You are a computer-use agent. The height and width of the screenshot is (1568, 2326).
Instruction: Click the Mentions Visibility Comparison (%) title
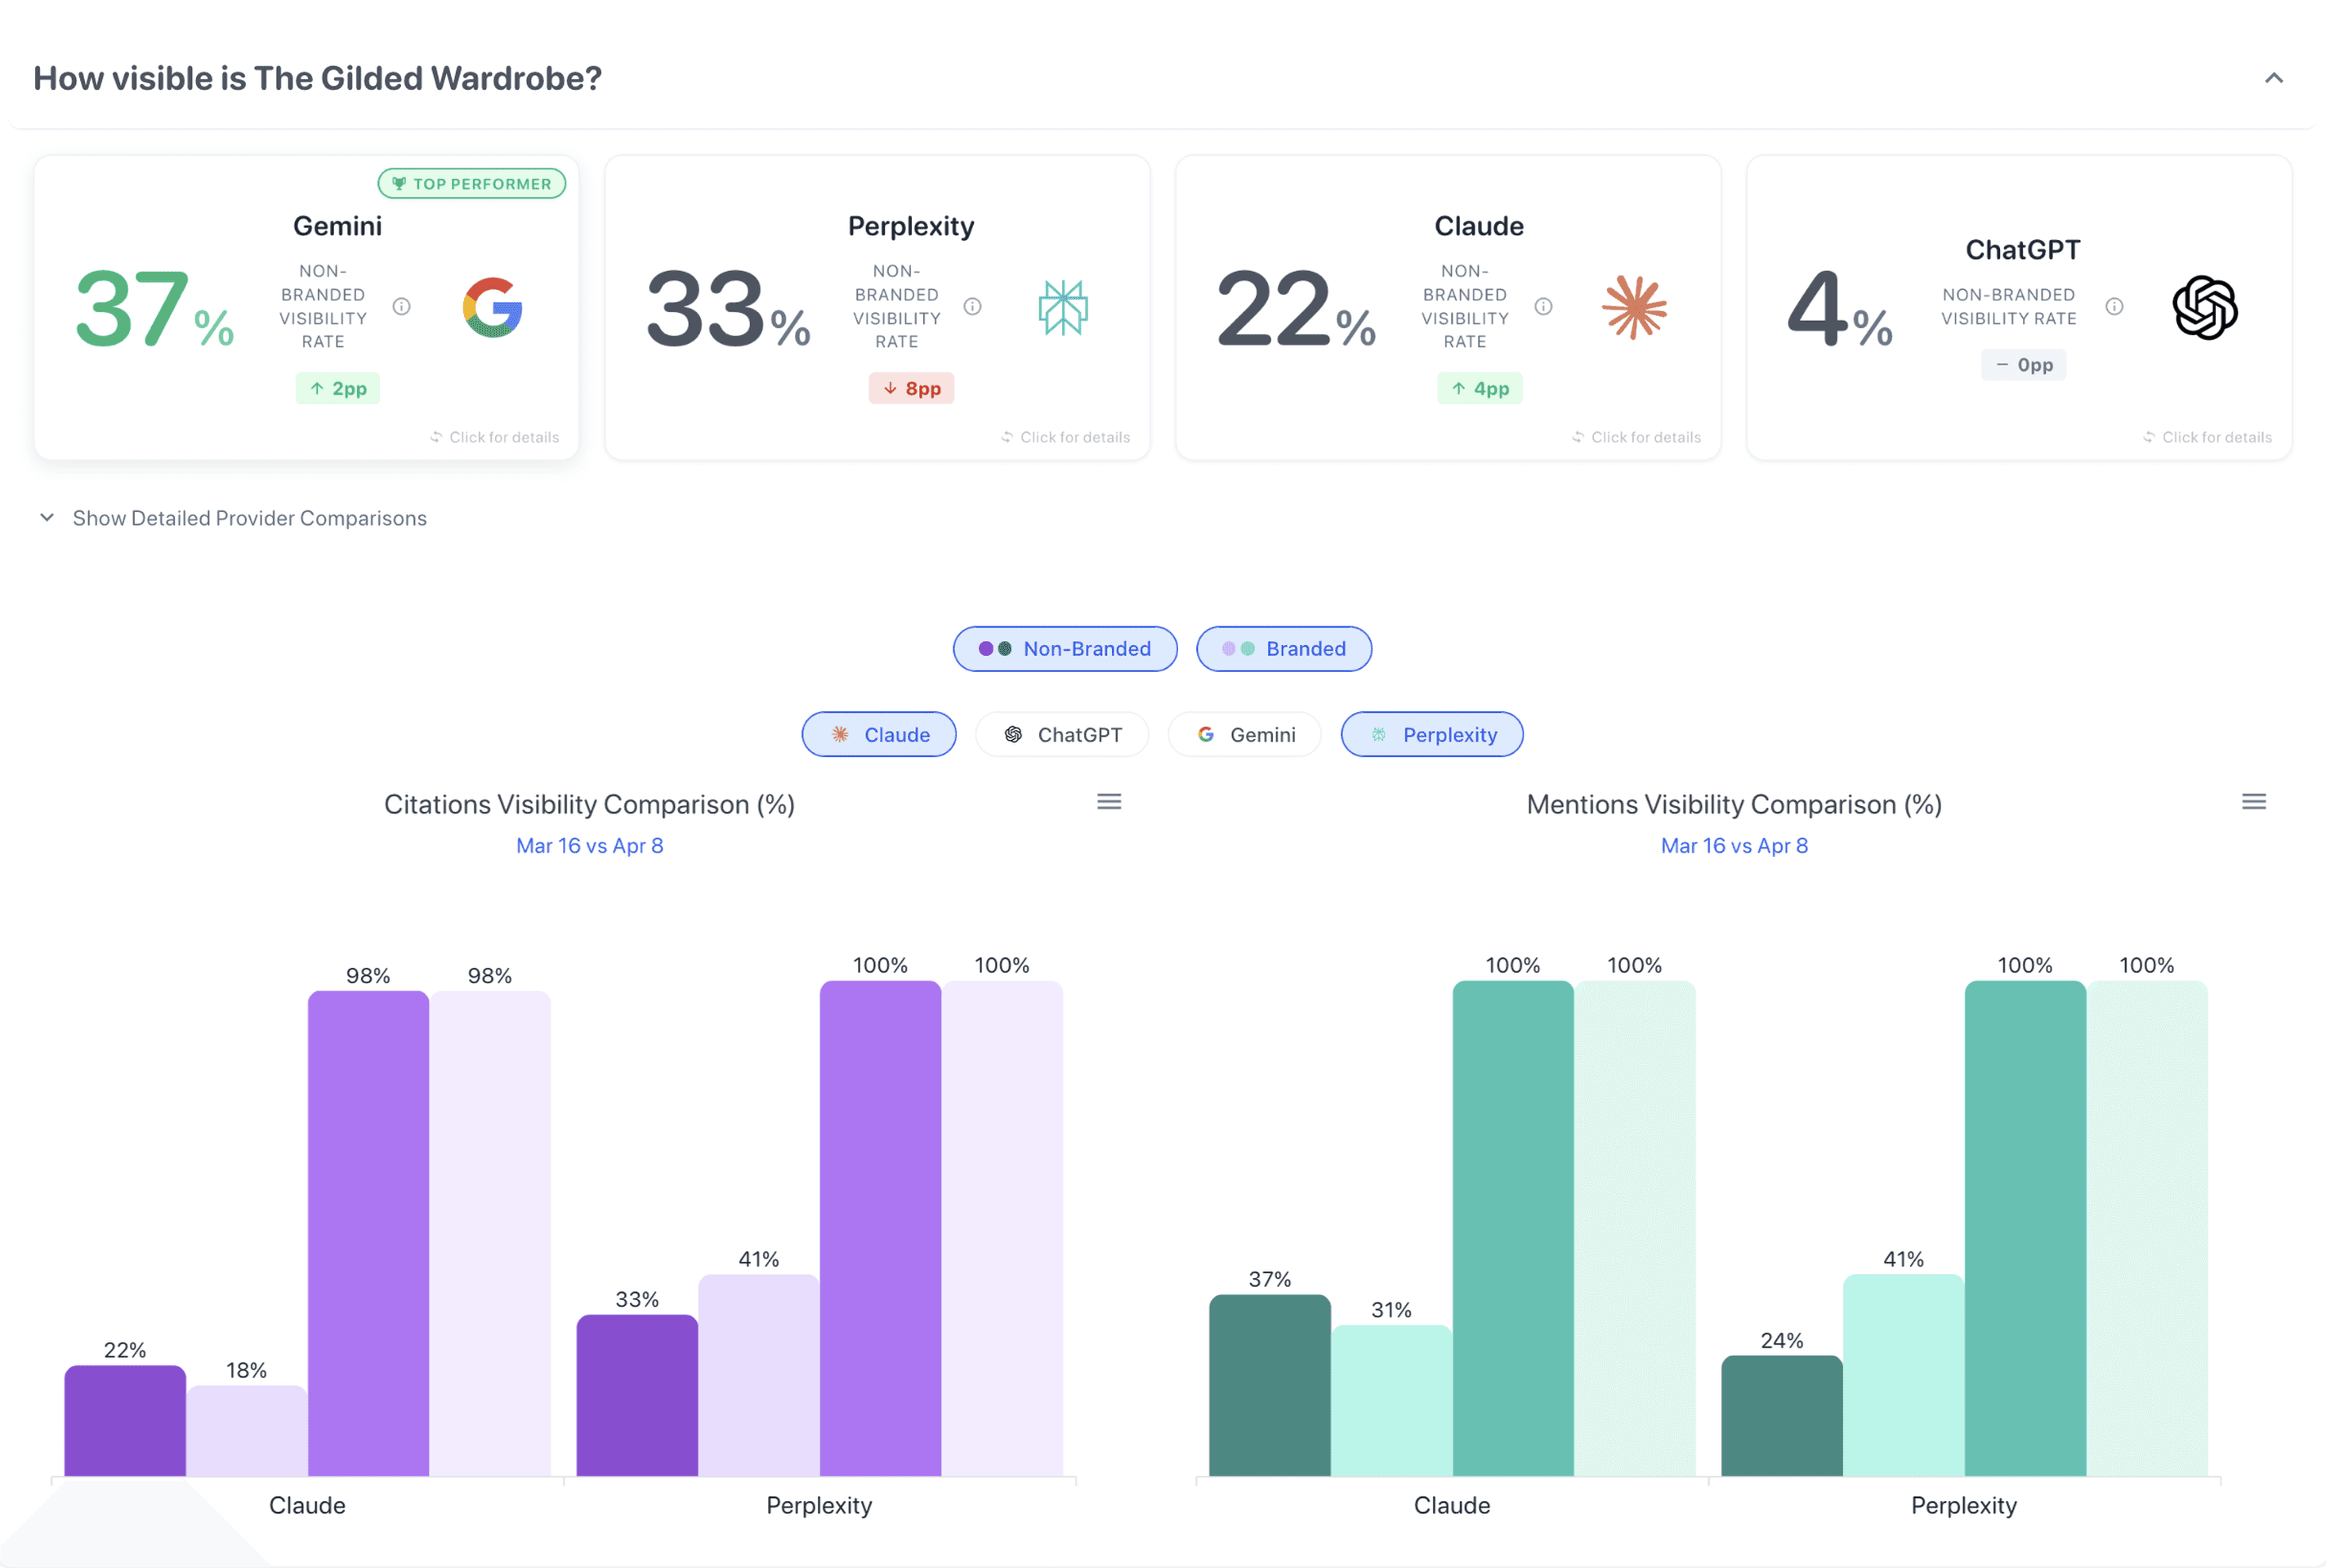coord(1734,805)
